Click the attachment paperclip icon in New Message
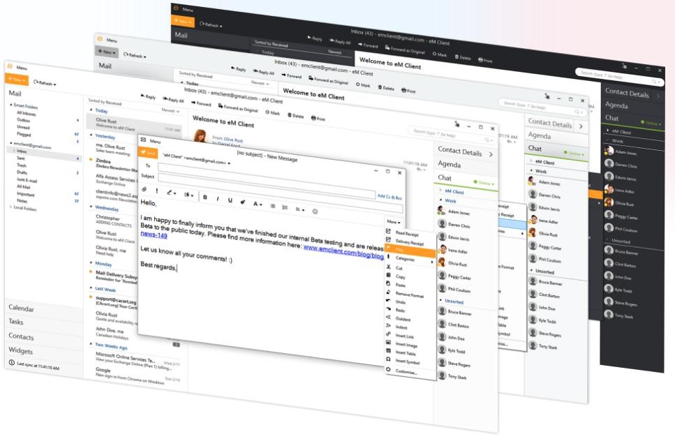This screenshot has width=675, height=439. (x=144, y=189)
